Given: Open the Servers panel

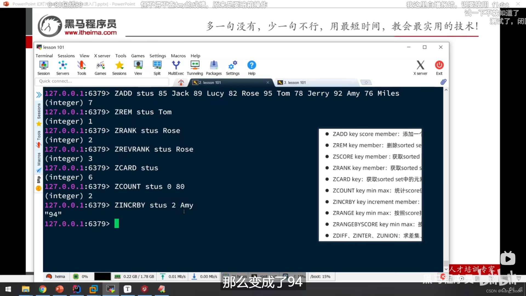Looking at the screenshot, I should (62, 67).
